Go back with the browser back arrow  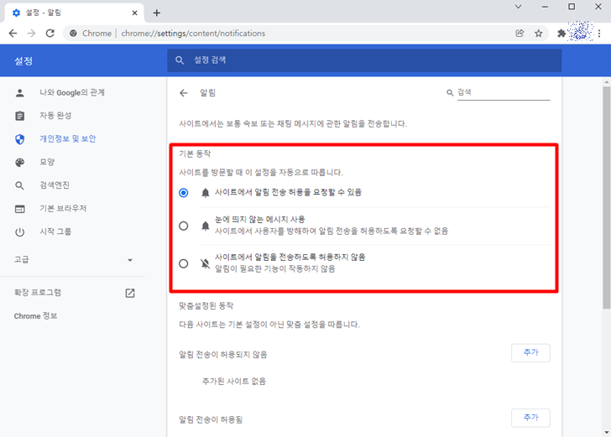(x=13, y=34)
